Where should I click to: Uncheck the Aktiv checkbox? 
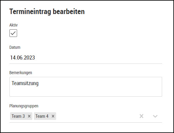[13, 33]
